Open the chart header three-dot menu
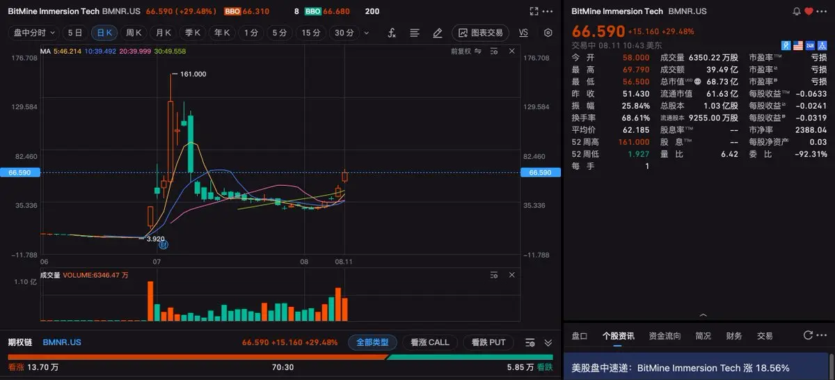Image resolution: width=835 pixels, height=380 pixels. 548,11
